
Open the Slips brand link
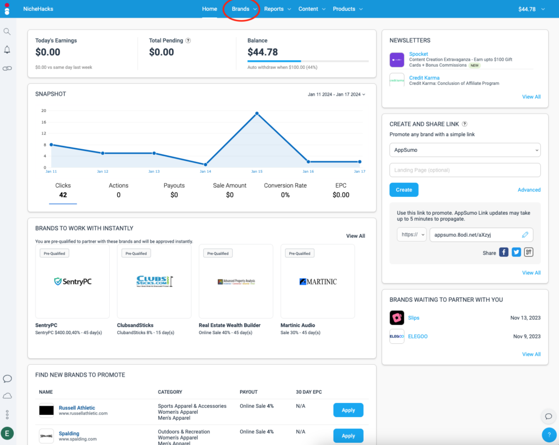pyautogui.click(x=414, y=318)
